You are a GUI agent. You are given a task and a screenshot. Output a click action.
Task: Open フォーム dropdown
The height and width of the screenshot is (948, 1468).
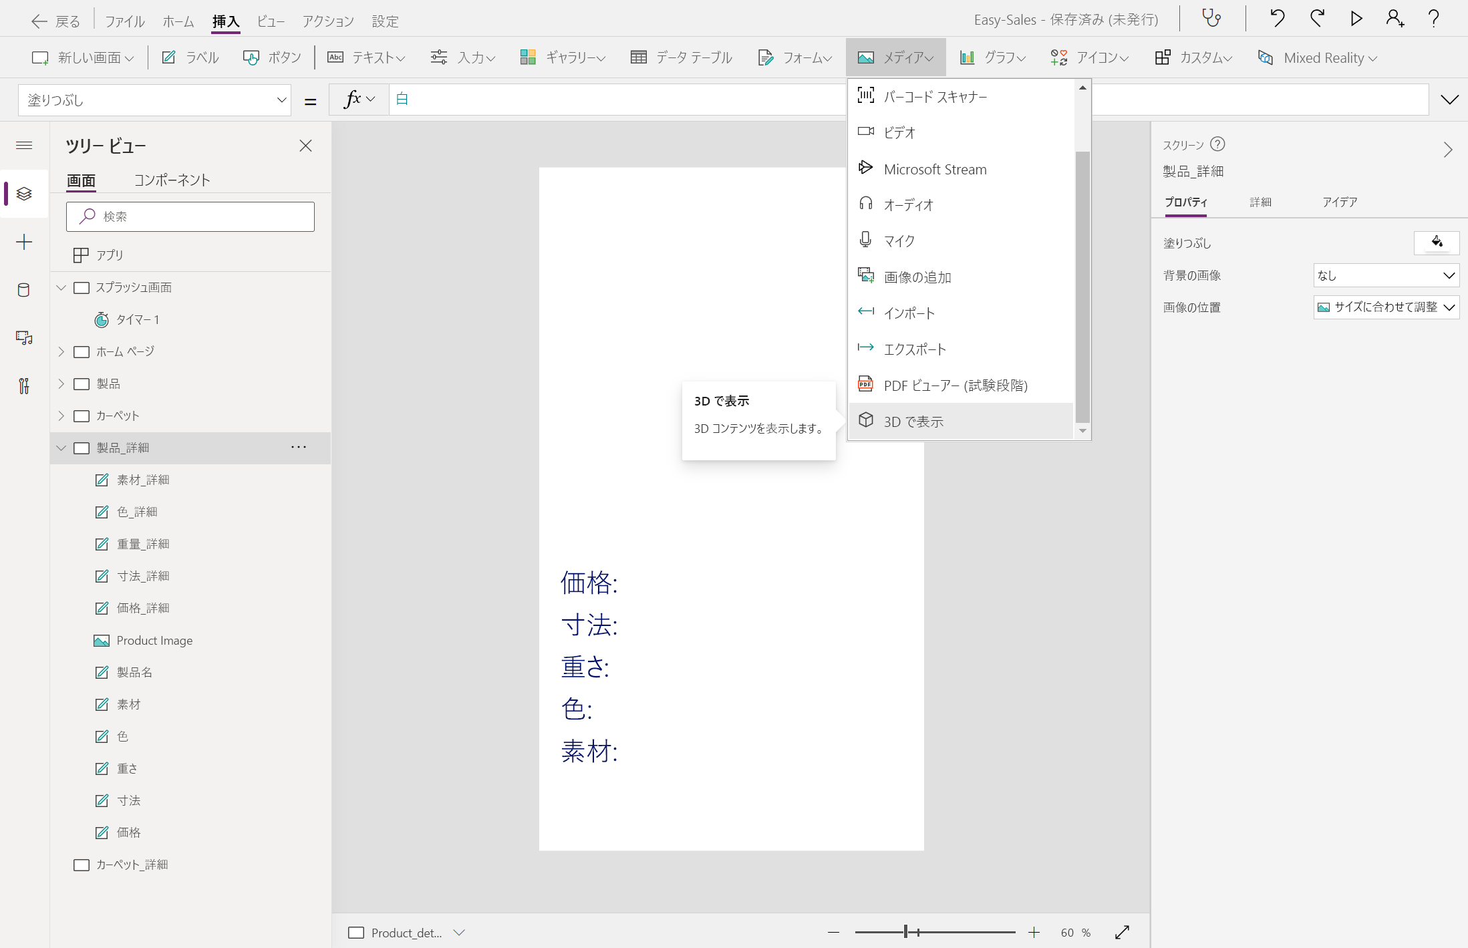[x=794, y=57]
